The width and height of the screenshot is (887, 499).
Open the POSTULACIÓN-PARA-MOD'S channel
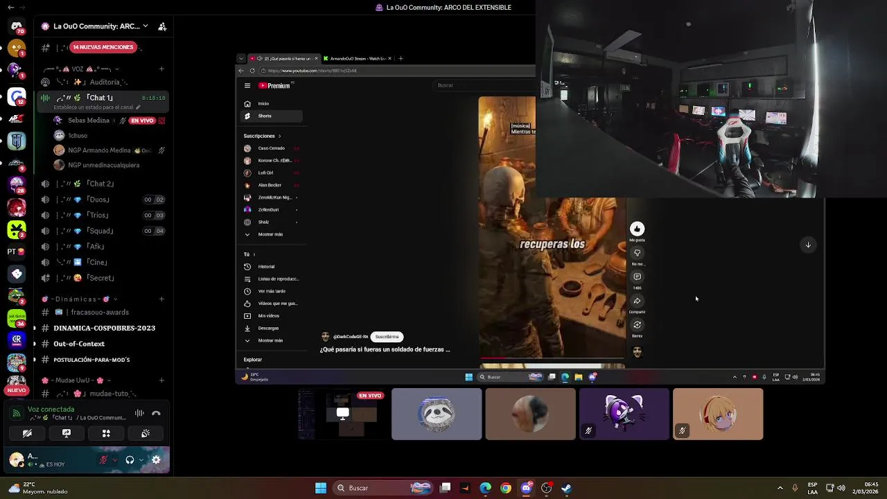click(x=103, y=360)
